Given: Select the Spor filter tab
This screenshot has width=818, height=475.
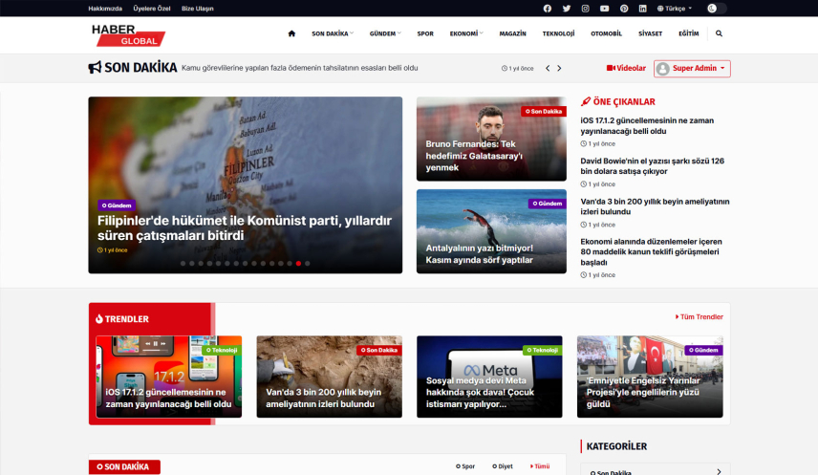Looking at the screenshot, I should [465, 466].
